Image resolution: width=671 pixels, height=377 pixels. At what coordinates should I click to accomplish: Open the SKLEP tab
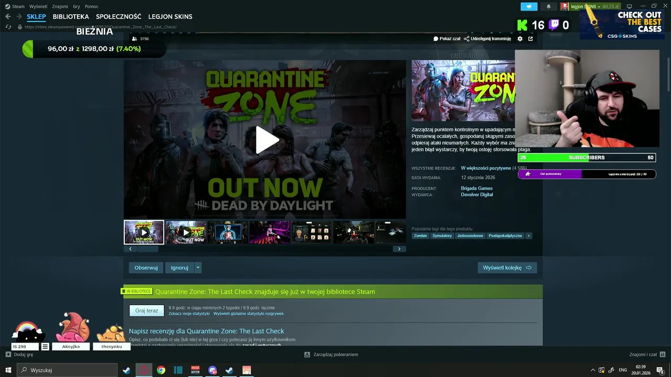pyautogui.click(x=36, y=17)
